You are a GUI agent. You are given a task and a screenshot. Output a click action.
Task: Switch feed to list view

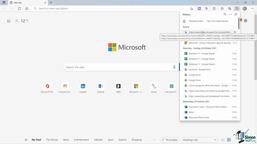223,140
